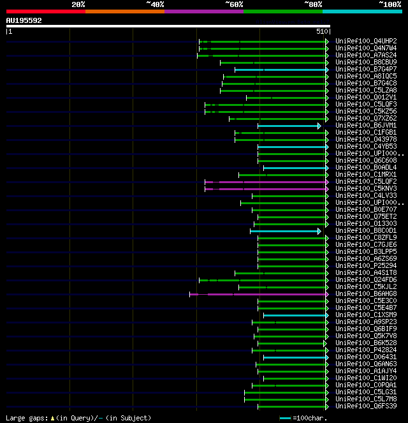Select the UniRef100_C5KNV3 label
Screen dimensions: 408x423
[x=366, y=188]
